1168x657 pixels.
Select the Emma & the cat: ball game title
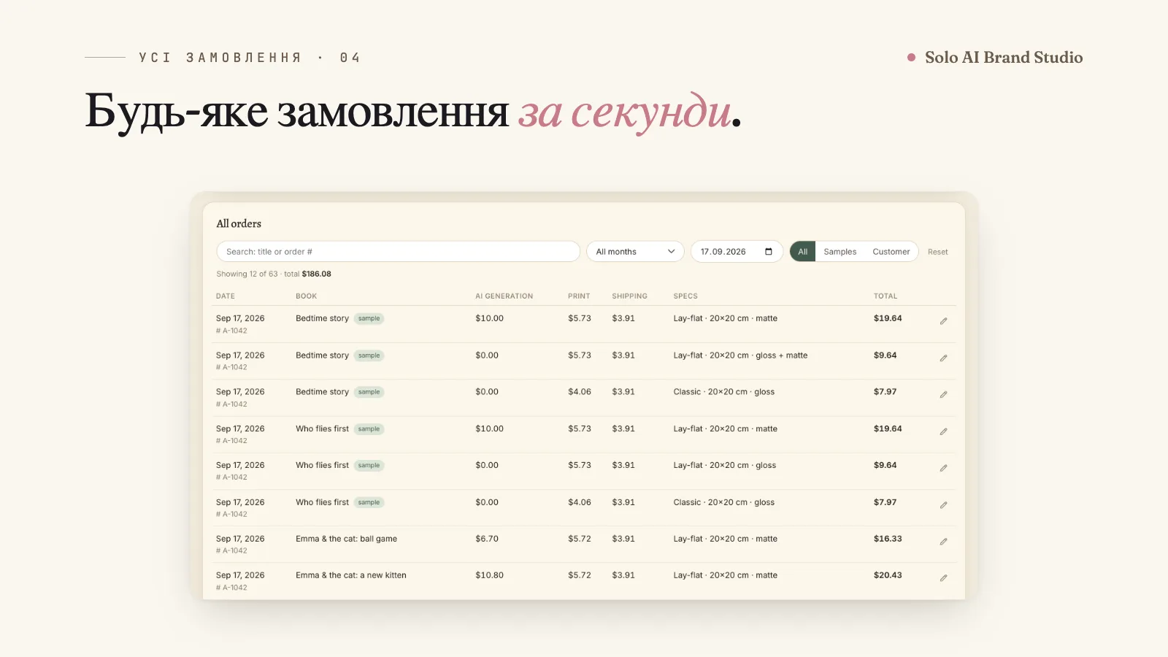[x=347, y=539]
